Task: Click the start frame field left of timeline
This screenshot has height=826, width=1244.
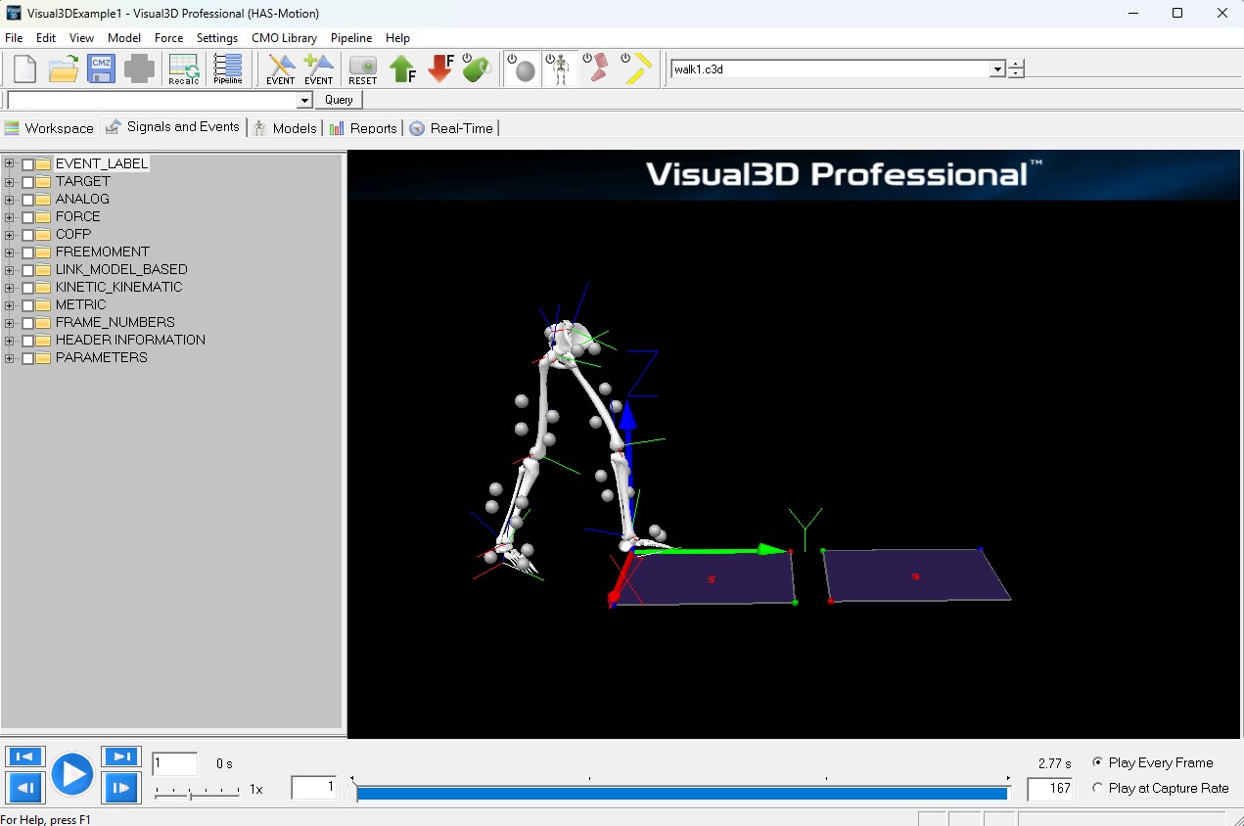Action: coord(314,787)
